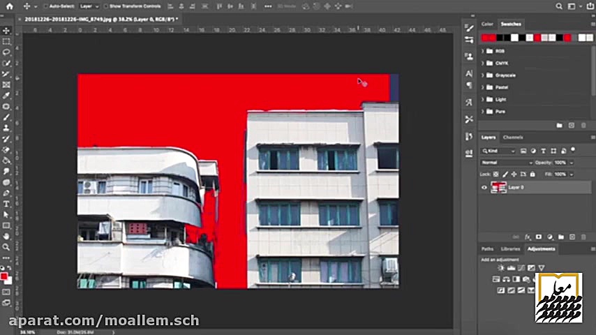Switch to the Paths tab
Screen dimensions: 596x335
(487, 249)
